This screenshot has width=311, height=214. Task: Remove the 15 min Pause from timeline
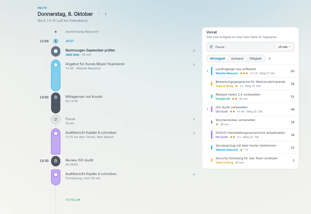(194, 119)
